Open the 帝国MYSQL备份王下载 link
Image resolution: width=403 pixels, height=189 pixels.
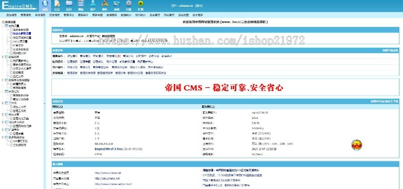(x=384, y=101)
